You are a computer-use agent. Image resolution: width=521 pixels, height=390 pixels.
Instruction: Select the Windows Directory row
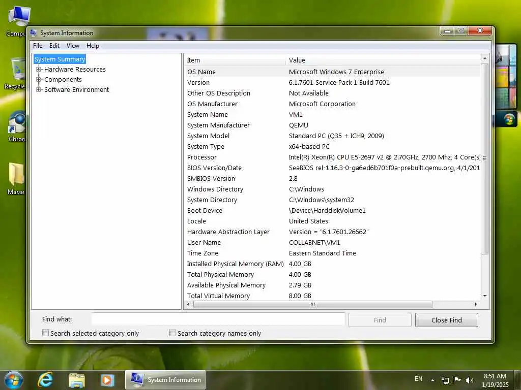coord(332,189)
